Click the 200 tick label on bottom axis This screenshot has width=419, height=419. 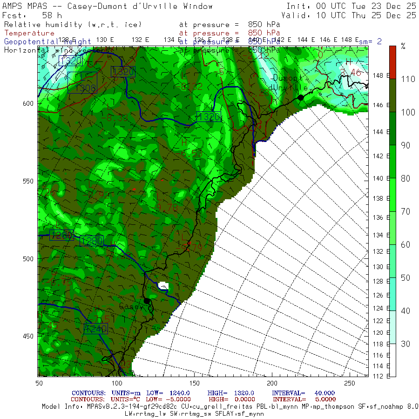click(x=272, y=383)
